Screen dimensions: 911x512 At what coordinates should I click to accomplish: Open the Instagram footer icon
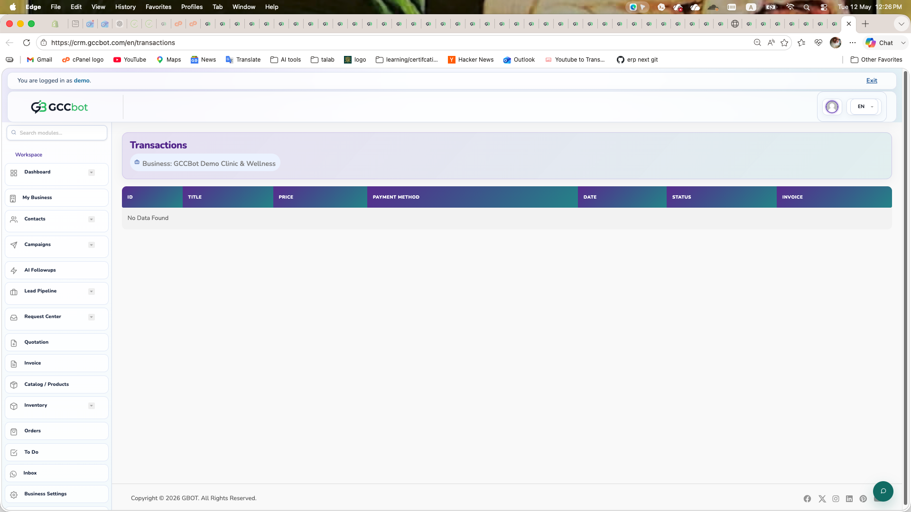pyautogui.click(x=836, y=499)
